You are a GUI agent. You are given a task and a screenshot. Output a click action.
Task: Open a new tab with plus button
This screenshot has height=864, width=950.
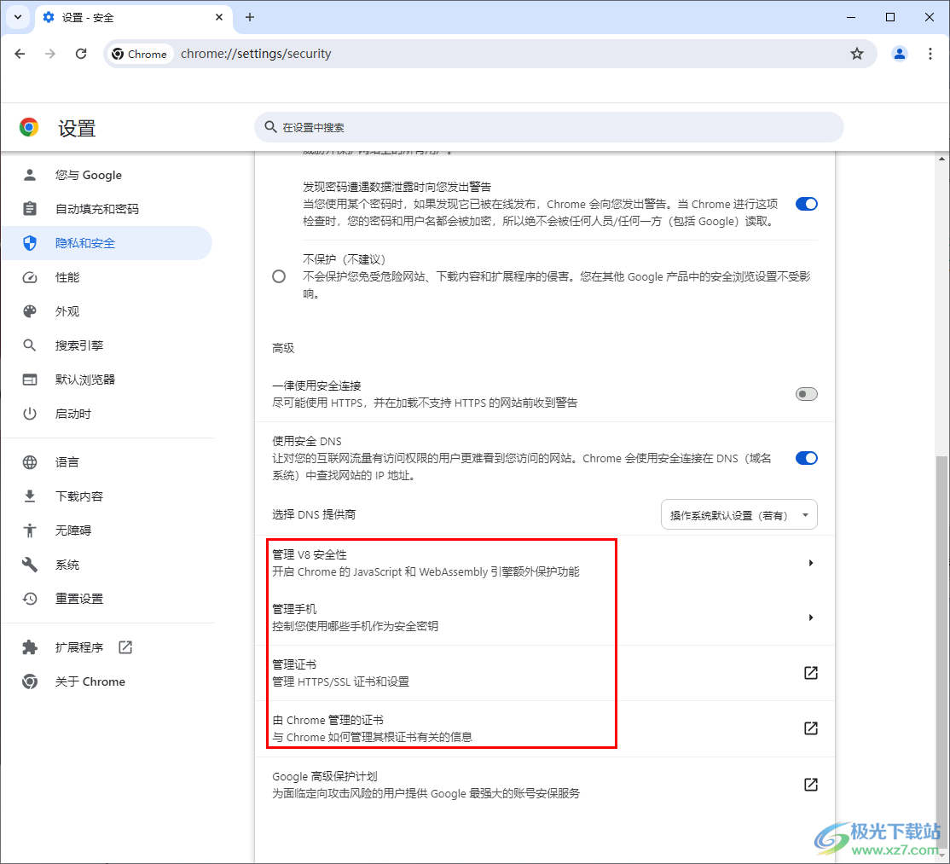click(250, 17)
